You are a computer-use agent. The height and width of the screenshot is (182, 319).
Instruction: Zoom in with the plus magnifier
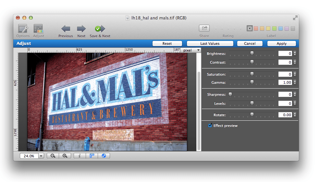click(x=65, y=156)
